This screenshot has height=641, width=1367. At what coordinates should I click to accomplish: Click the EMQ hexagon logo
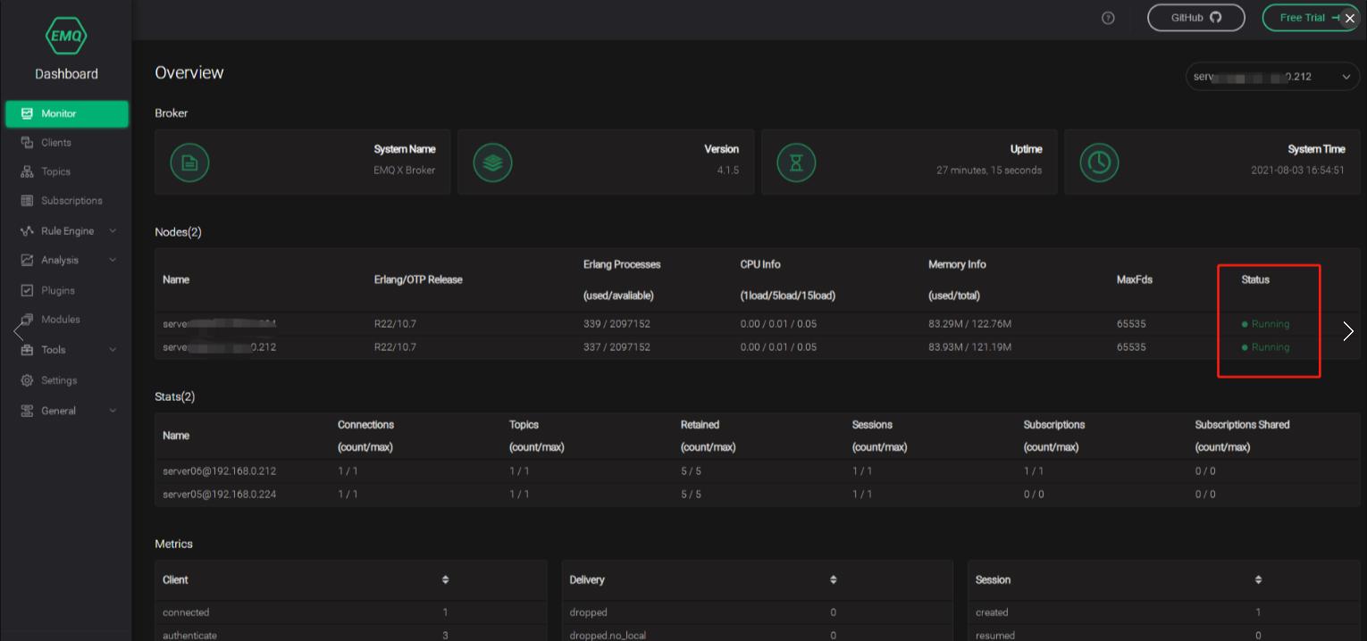pos(66,36)
